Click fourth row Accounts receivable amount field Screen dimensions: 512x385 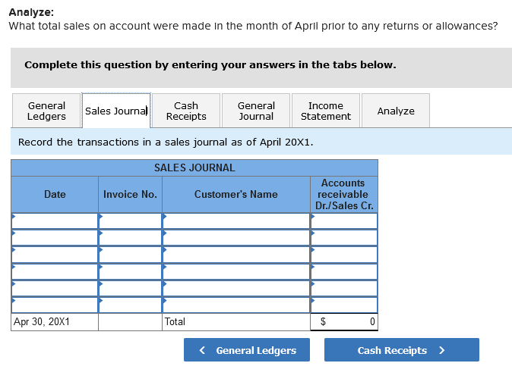[344, 272]
